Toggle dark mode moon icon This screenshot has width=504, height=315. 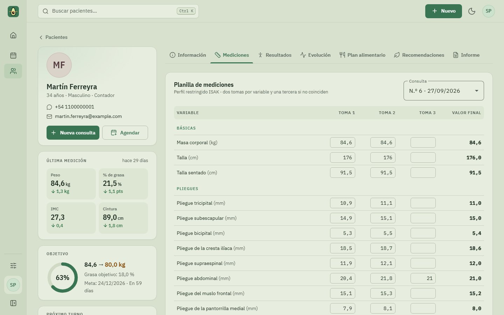[472, 11]
